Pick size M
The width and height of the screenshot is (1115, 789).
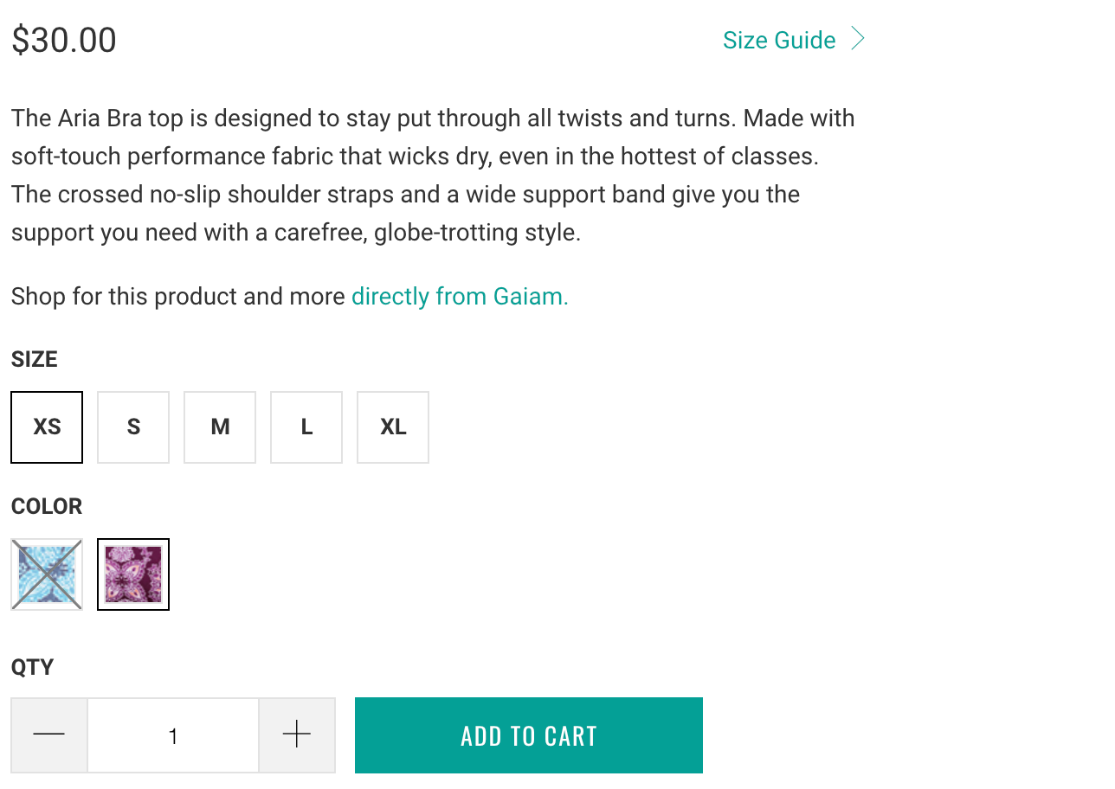220,427
